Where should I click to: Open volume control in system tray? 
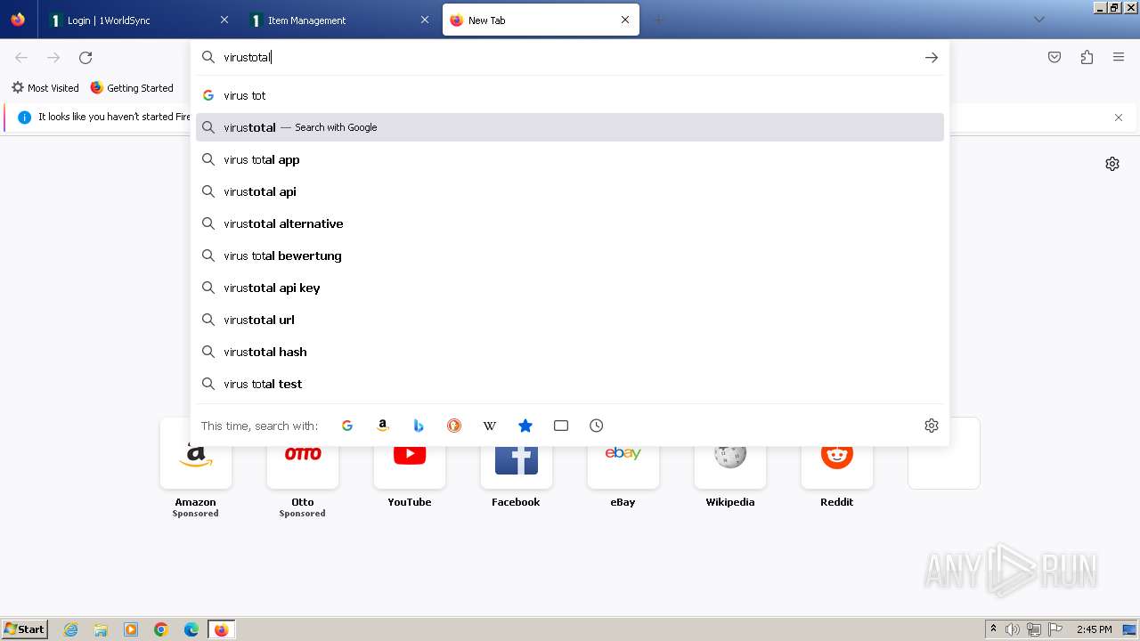1013,629
